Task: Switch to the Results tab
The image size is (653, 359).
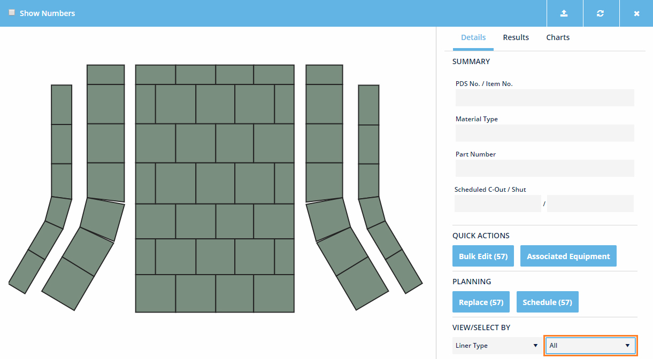Action: [516, 37]
